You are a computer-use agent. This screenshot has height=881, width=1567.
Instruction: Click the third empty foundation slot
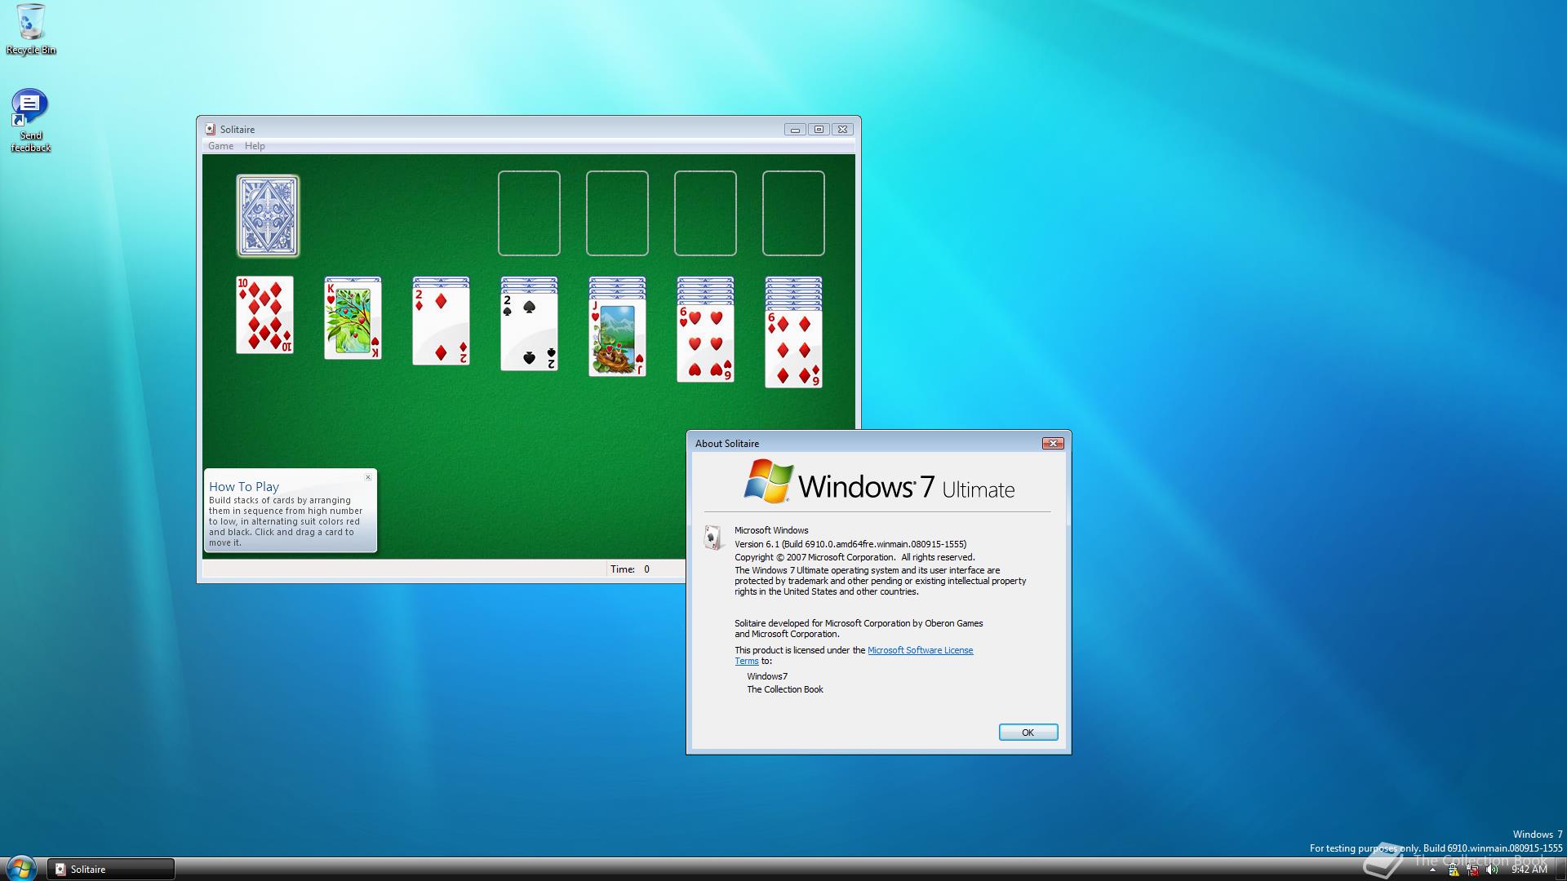(x=705, y=213)
